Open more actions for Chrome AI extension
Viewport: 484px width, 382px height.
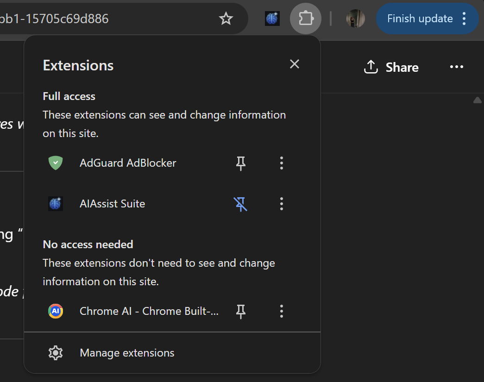click(x=282, y=311)
